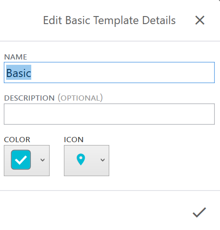Image resolution: width=220 pixels, height=230 pixels.
Task: Click the COLOR label
Action: tap(17, 140)
